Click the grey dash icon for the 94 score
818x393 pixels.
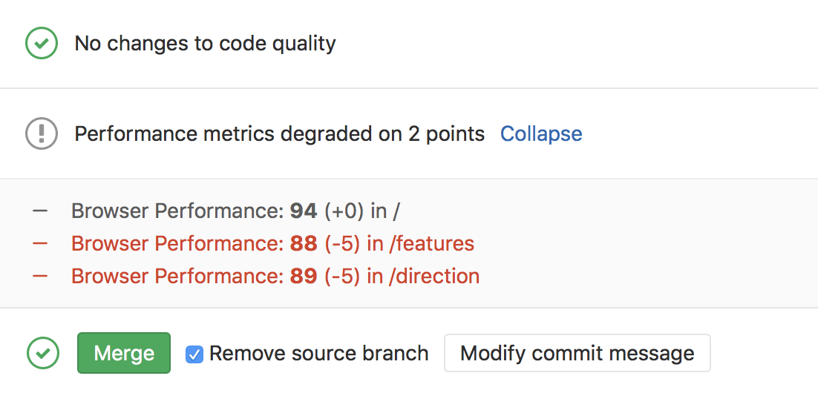click(x=40, y=211)
